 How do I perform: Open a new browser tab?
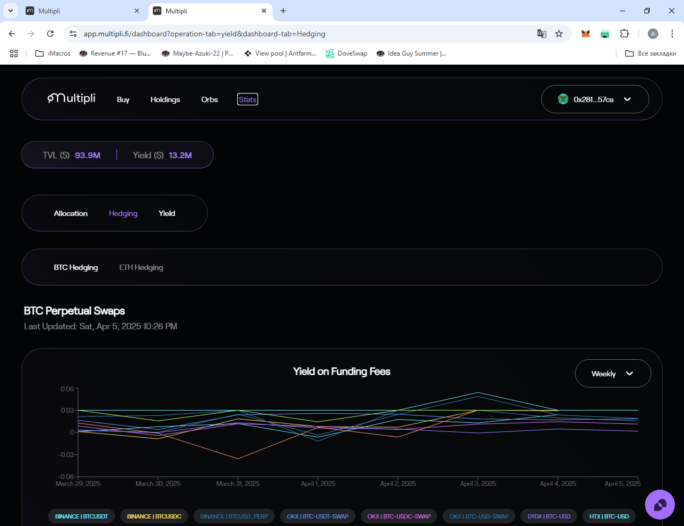[x=283, y=11]
